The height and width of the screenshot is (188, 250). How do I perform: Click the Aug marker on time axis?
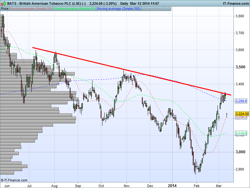54,185
